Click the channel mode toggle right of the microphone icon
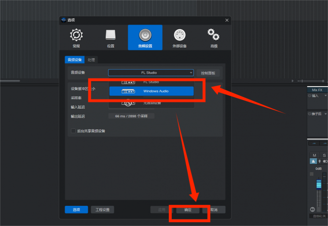The width and height of the screenshot is (328, 226). click(325, 161)
